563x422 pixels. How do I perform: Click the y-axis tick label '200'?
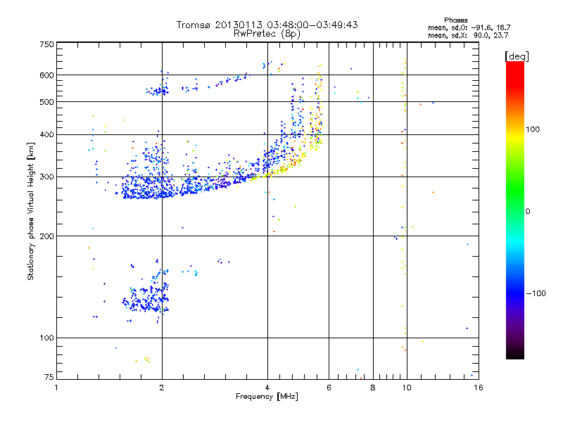click(46, 236)
